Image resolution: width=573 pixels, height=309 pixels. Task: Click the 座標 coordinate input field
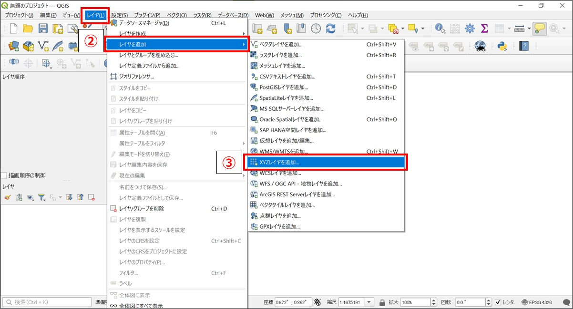(x=294, y=302)
